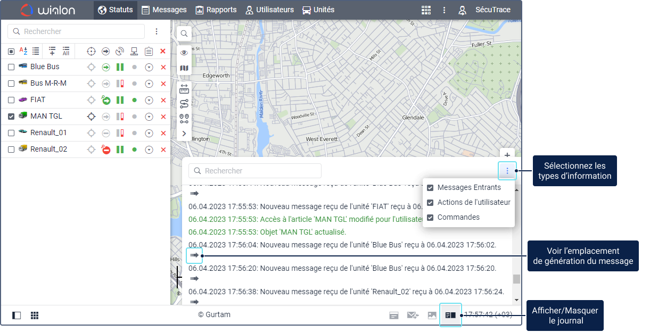Screen dimensions: 650x332
Task: Uncheck the Messages Entrants option
Action: [430, 188]
